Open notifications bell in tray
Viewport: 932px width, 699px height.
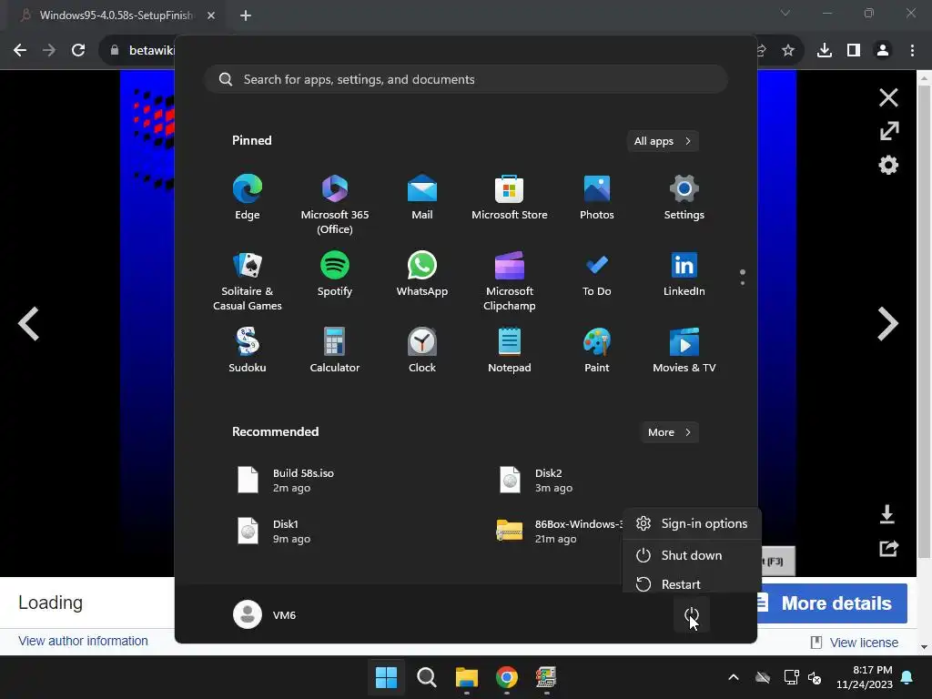[x=907, y=677]
